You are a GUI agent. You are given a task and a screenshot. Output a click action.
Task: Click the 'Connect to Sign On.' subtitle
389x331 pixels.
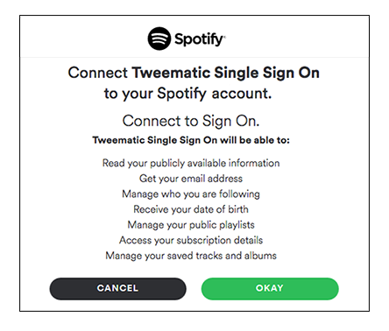coord(191,121)
